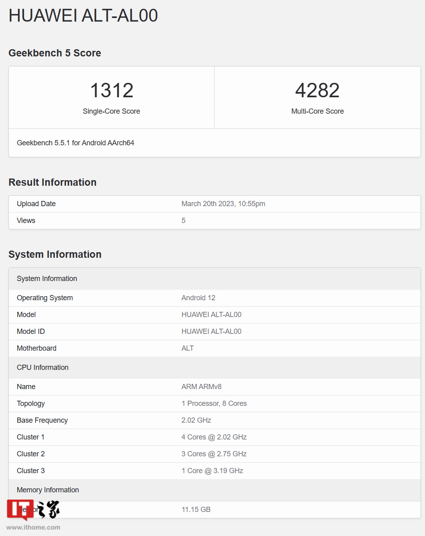This screenshot has height=536, width=425.
Task: Click the HUAWEI ALT-AL00 page title
Action: point(83,16)
